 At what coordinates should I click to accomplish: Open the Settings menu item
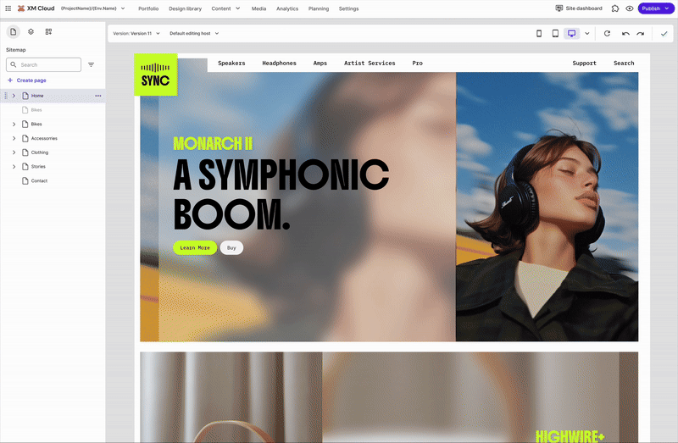click(x=348, y=8)
